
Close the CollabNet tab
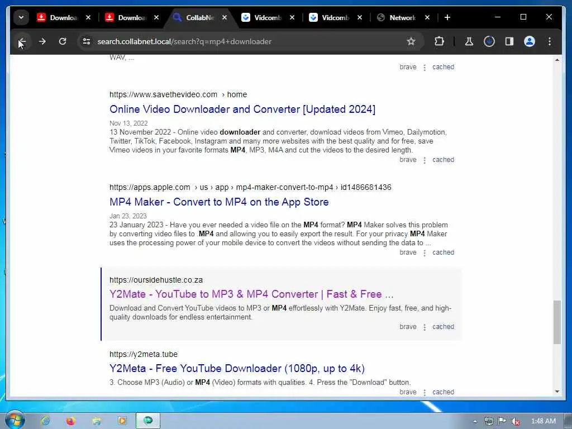(x=225, y=17)
